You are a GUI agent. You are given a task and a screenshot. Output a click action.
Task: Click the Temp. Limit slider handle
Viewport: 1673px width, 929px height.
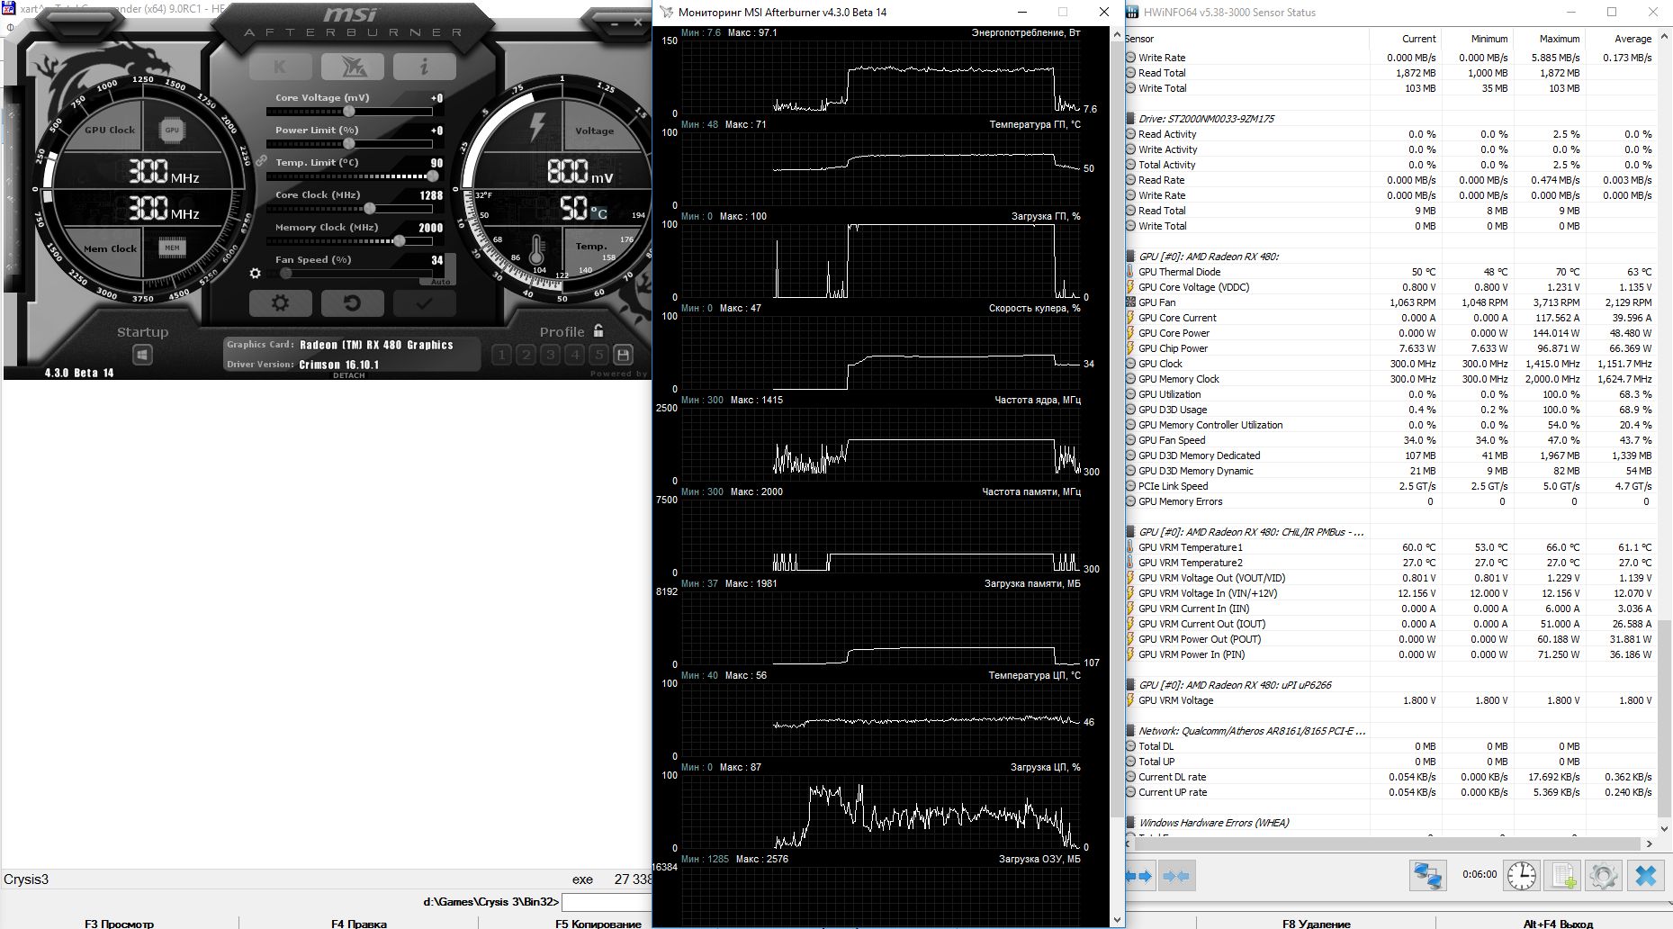pyautogui.click(x=432, y=176)
